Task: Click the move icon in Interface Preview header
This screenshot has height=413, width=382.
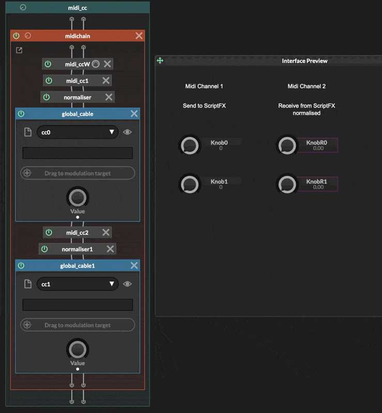Action: pos(160,61)
